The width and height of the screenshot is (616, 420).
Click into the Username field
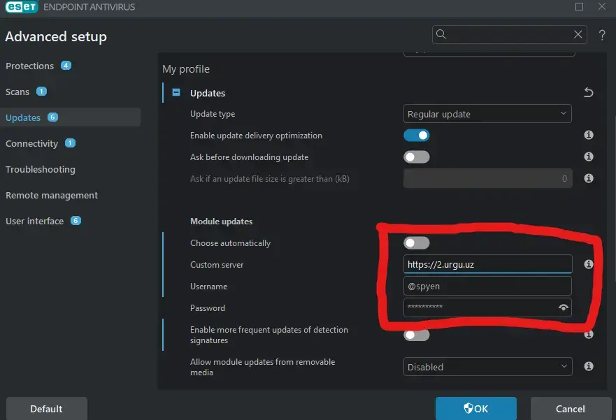click(x=487, y=286)
